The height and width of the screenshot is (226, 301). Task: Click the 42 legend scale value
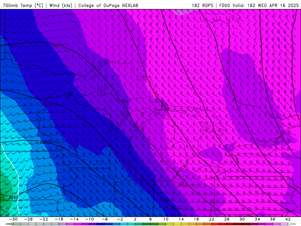tap(288, 219)
